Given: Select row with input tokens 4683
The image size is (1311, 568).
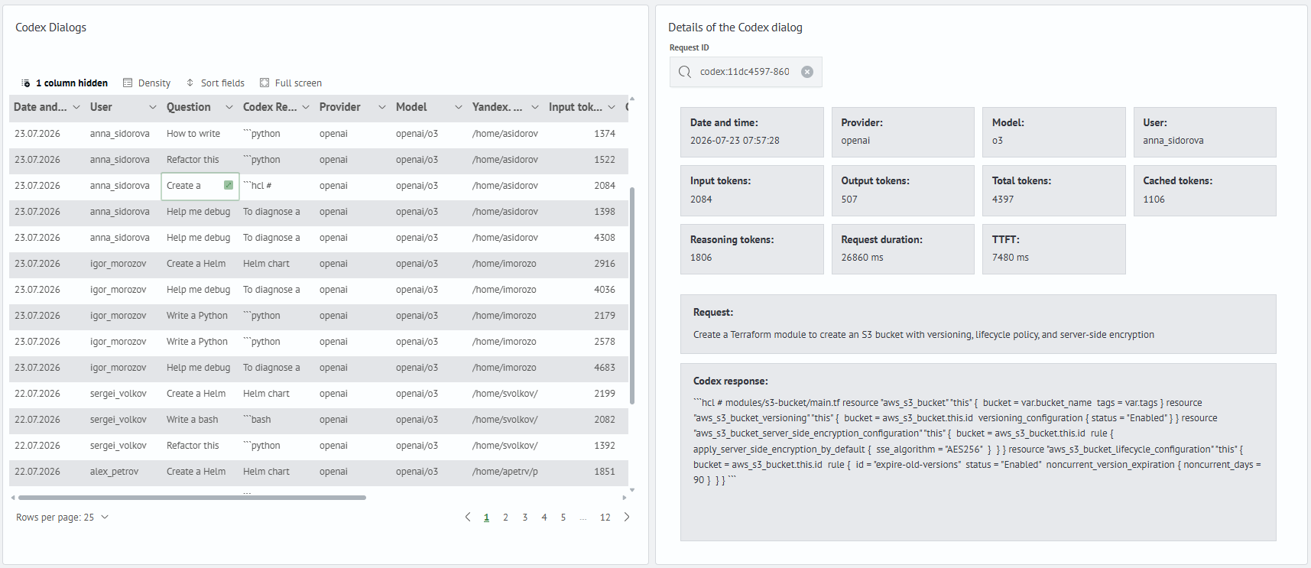Looking at the screenshot, I should [x=319, y=368].
